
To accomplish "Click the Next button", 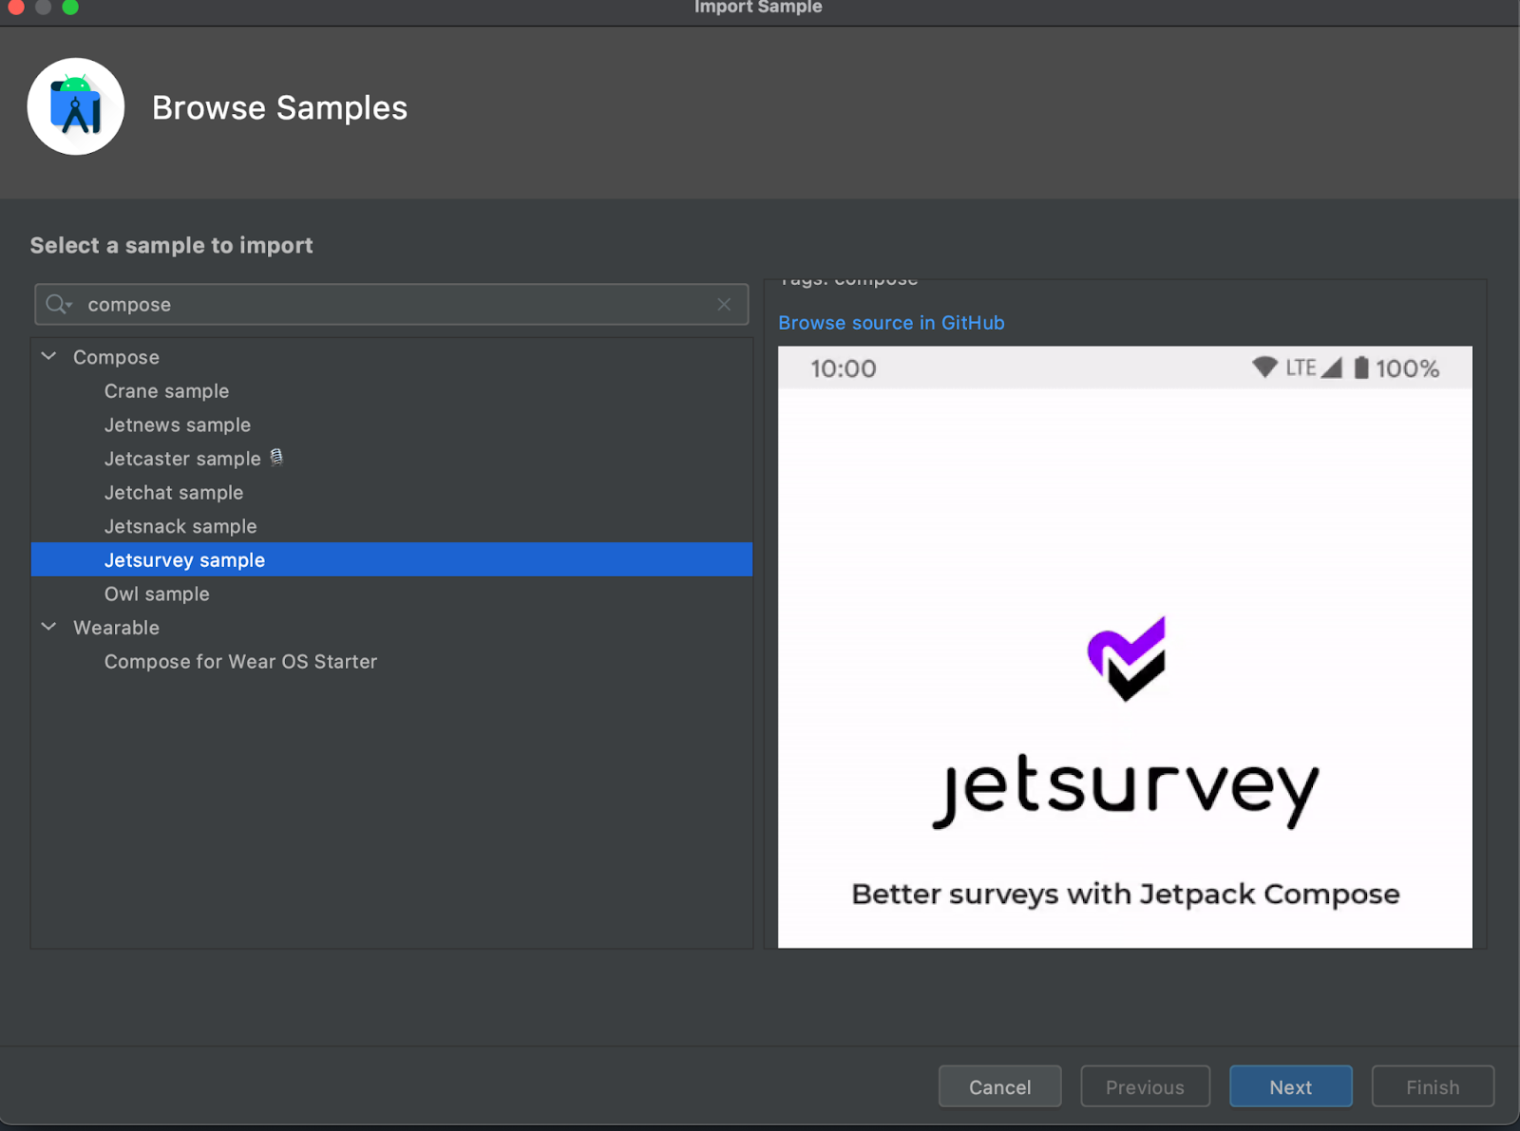I will 1290,1086.
